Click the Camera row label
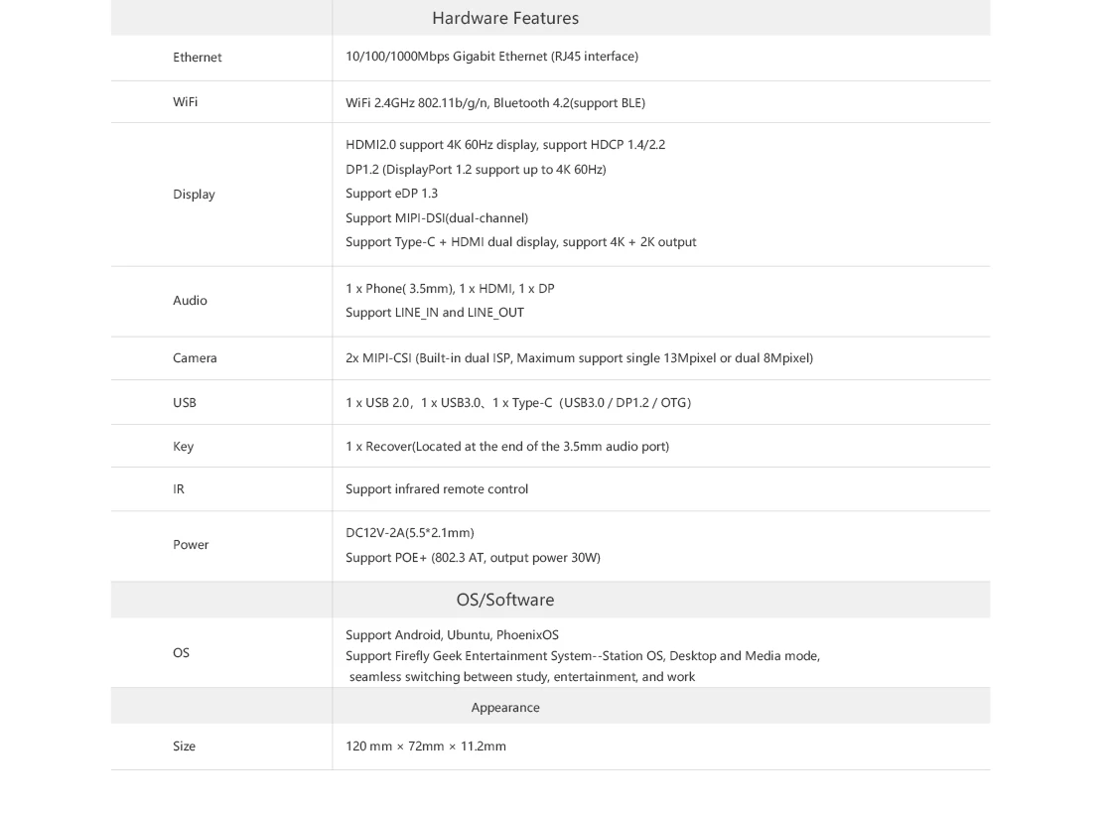The image size is (1110, 814). coord(195,358)
